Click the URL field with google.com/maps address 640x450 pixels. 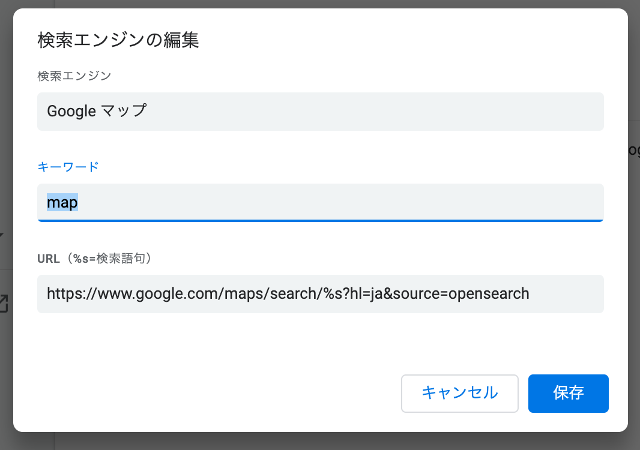click(x=321, y=294)
